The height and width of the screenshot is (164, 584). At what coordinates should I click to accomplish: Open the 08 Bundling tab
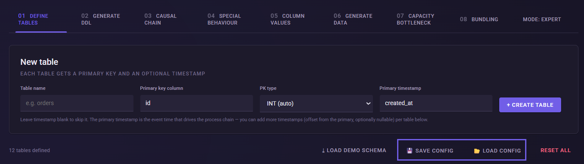tap(479, 19)
